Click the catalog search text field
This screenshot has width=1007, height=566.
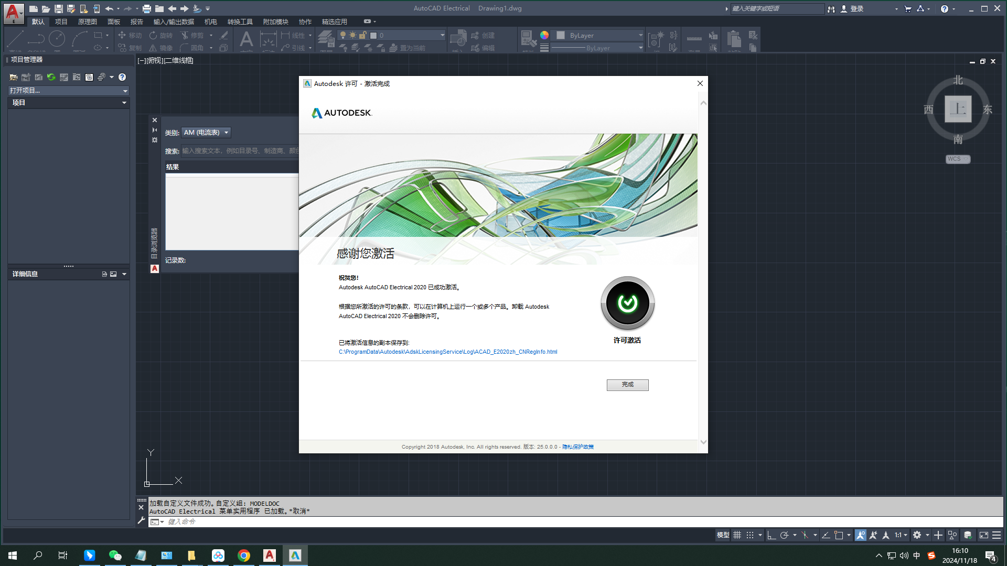pos(239,151)
